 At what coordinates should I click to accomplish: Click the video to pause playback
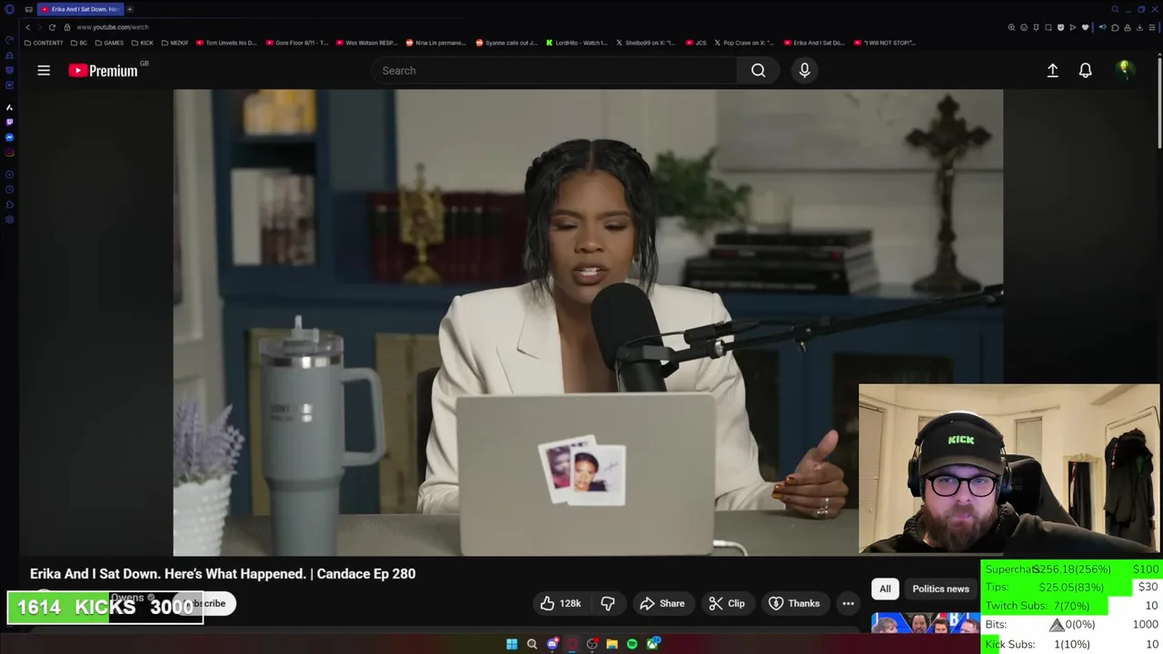[x=588, y=322]
